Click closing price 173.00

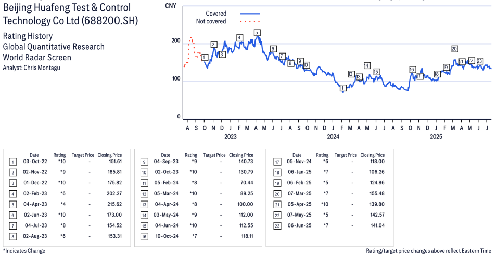pyautogui.click(x=114, y=215)
